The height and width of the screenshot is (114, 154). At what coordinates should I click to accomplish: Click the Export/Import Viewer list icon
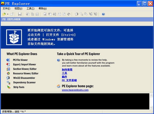click(x=8, y=64)
